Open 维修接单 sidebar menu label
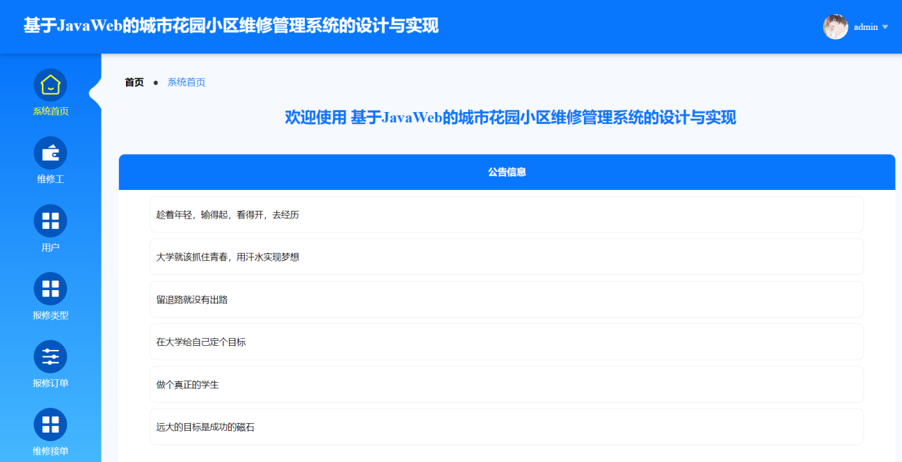 click(51, 451)
